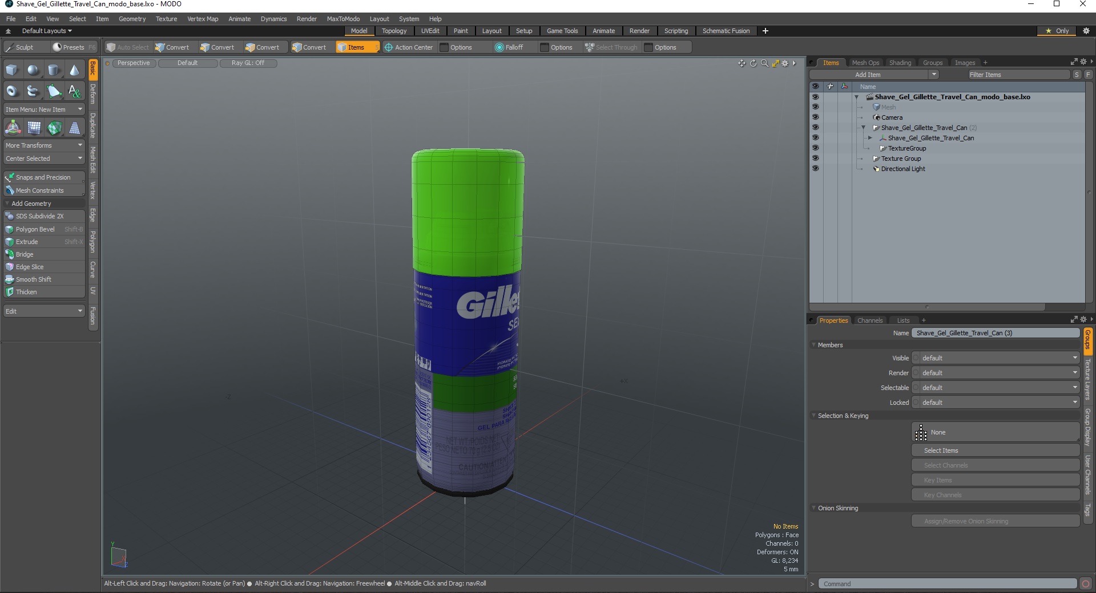The width and height of the screenshot is (1096, 593).
Task: Click the viewport pan move icon
Action: [742, 63]
